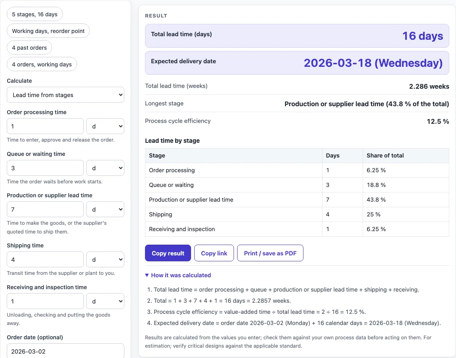Select the "2026-03-18 (Wednesday)" delivery date
The height and width of the screenshot is (358, 456).
pyautogui.click(x=373, y=63)
